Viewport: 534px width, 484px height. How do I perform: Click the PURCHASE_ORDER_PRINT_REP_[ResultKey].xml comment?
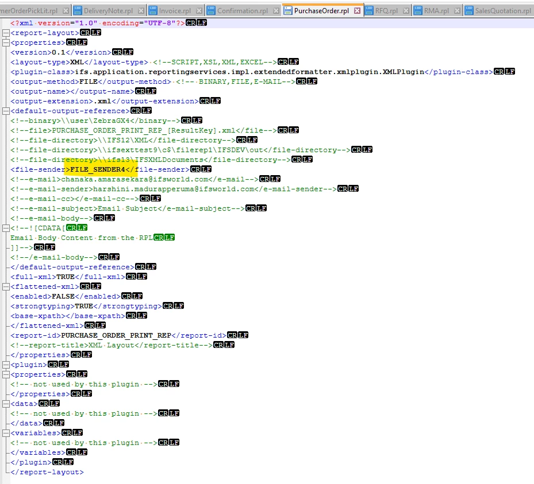click(144, 130)
